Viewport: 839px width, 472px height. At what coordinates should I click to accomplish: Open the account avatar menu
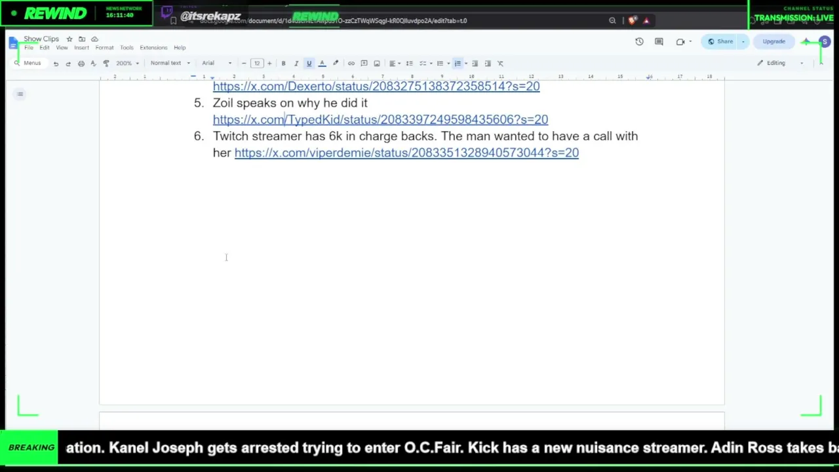pyautogui.click(x=825, y=42)
